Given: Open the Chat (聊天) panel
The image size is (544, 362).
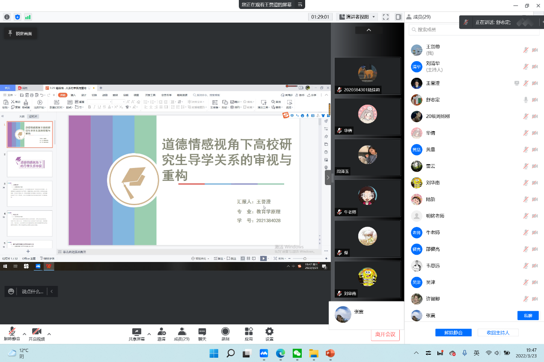Looking at the screenshot, I should click(x=202, y=332).
